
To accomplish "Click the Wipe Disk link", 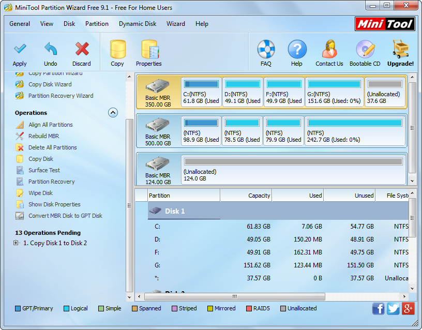I will pos(41,193).
